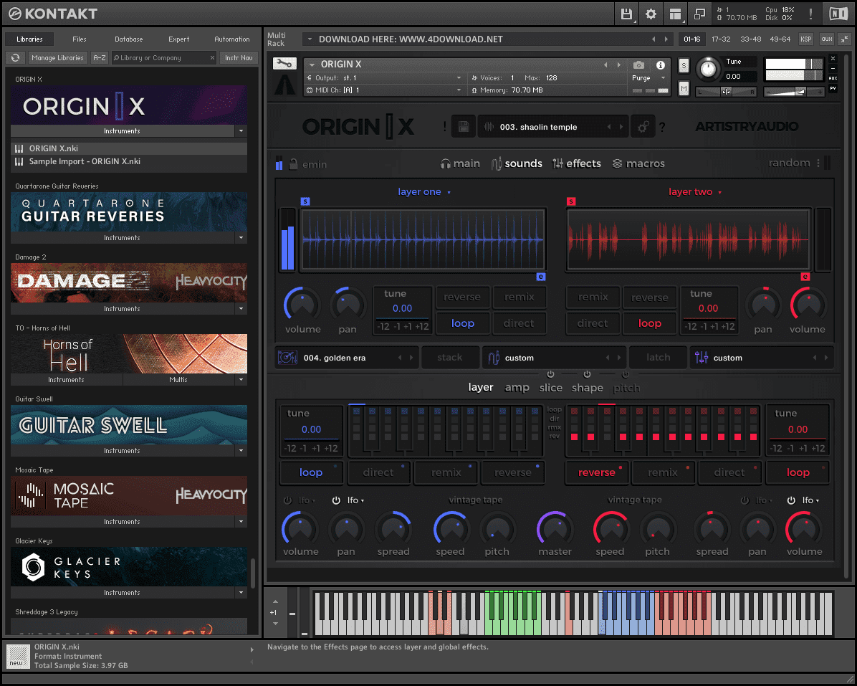
Task: Select ORIGIN X.nki in the library list
Action: tap(129, 148)
